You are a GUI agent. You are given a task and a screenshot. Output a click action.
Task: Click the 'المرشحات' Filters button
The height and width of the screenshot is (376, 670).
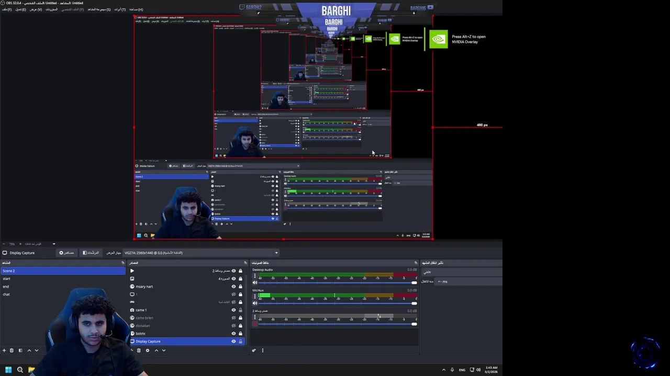coord(91,253)
